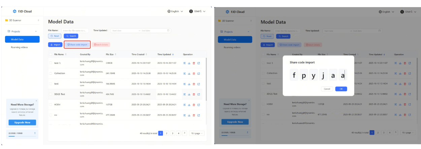The image size is (421, 149).
Task: Click the trash icon for 'rrr' row in left undimmed table
Action: tap(194, 115)
